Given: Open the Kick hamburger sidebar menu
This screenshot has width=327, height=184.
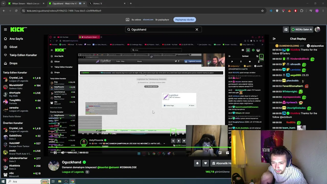Looking at the screenshot, I should tap(5, 29).
